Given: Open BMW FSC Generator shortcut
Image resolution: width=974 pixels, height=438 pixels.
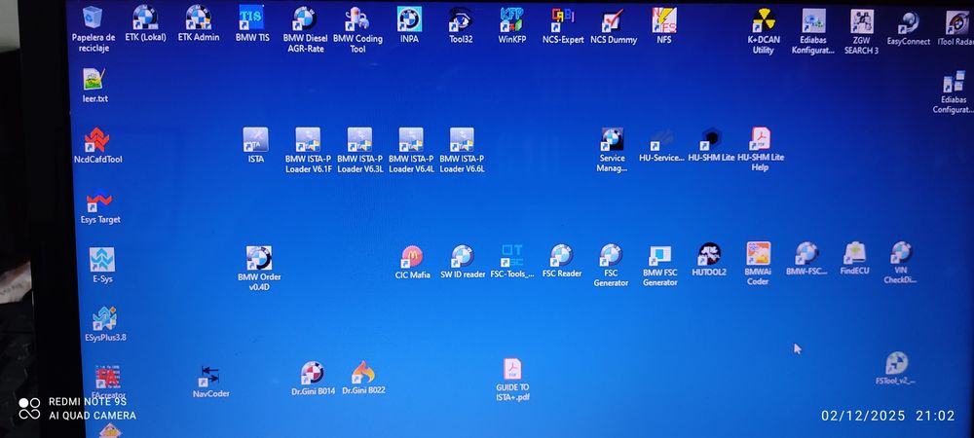Looking at the screenshot, I should tap(659, 265).
